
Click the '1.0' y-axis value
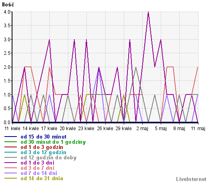pos(7,95)
